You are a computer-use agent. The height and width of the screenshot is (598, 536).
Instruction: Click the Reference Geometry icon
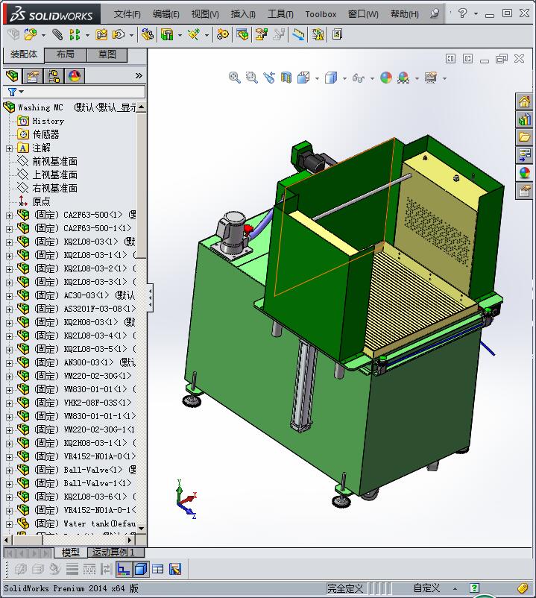click(194, 35)
